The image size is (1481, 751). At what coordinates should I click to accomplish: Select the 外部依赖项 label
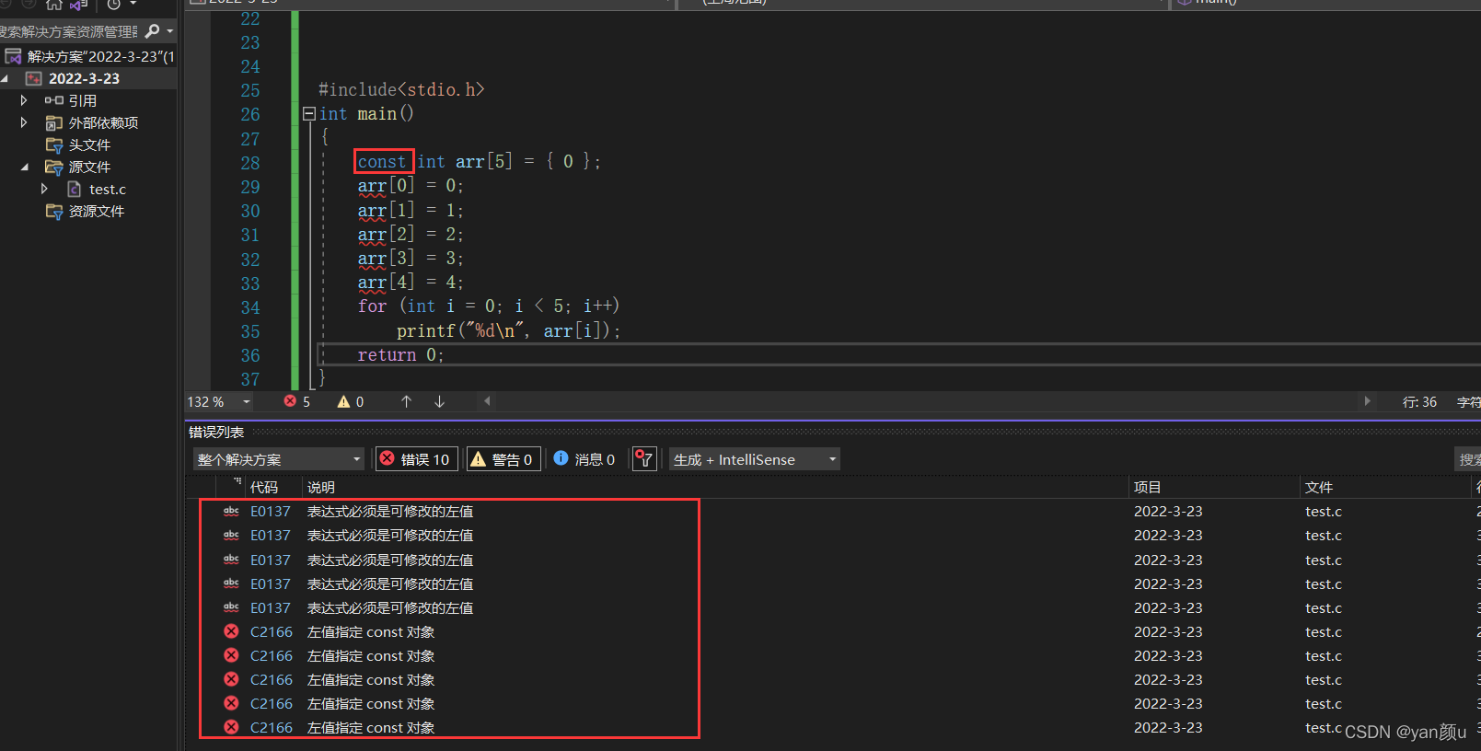103,122
